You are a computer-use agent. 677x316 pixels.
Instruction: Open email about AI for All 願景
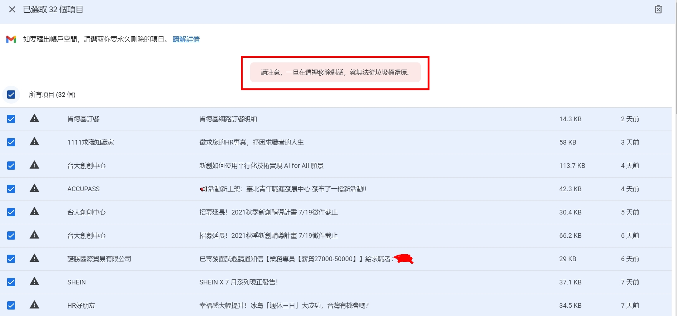click(261, 166)
